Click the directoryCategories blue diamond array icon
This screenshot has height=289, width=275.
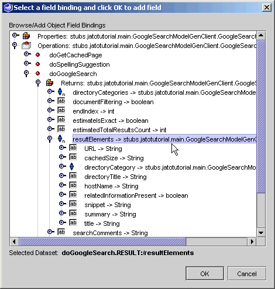pyautogui.click(x=61, y=92)
